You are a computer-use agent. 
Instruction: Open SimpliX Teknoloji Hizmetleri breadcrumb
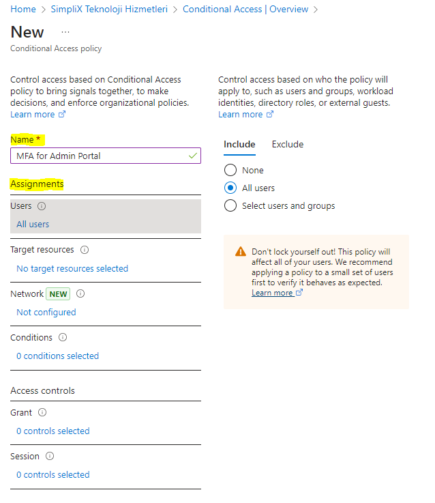[x=109, y=10]
